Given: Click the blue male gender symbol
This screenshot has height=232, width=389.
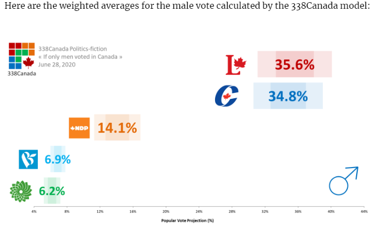Looking at the screenshot, I should pos(344,181).
